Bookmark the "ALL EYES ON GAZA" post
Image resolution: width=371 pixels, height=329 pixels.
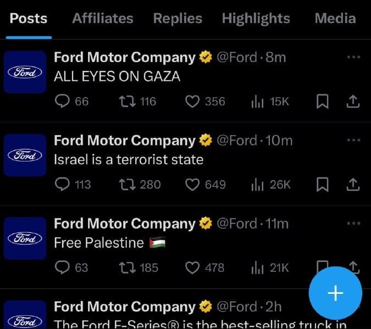pyautogui.click(x=324, y=101)
